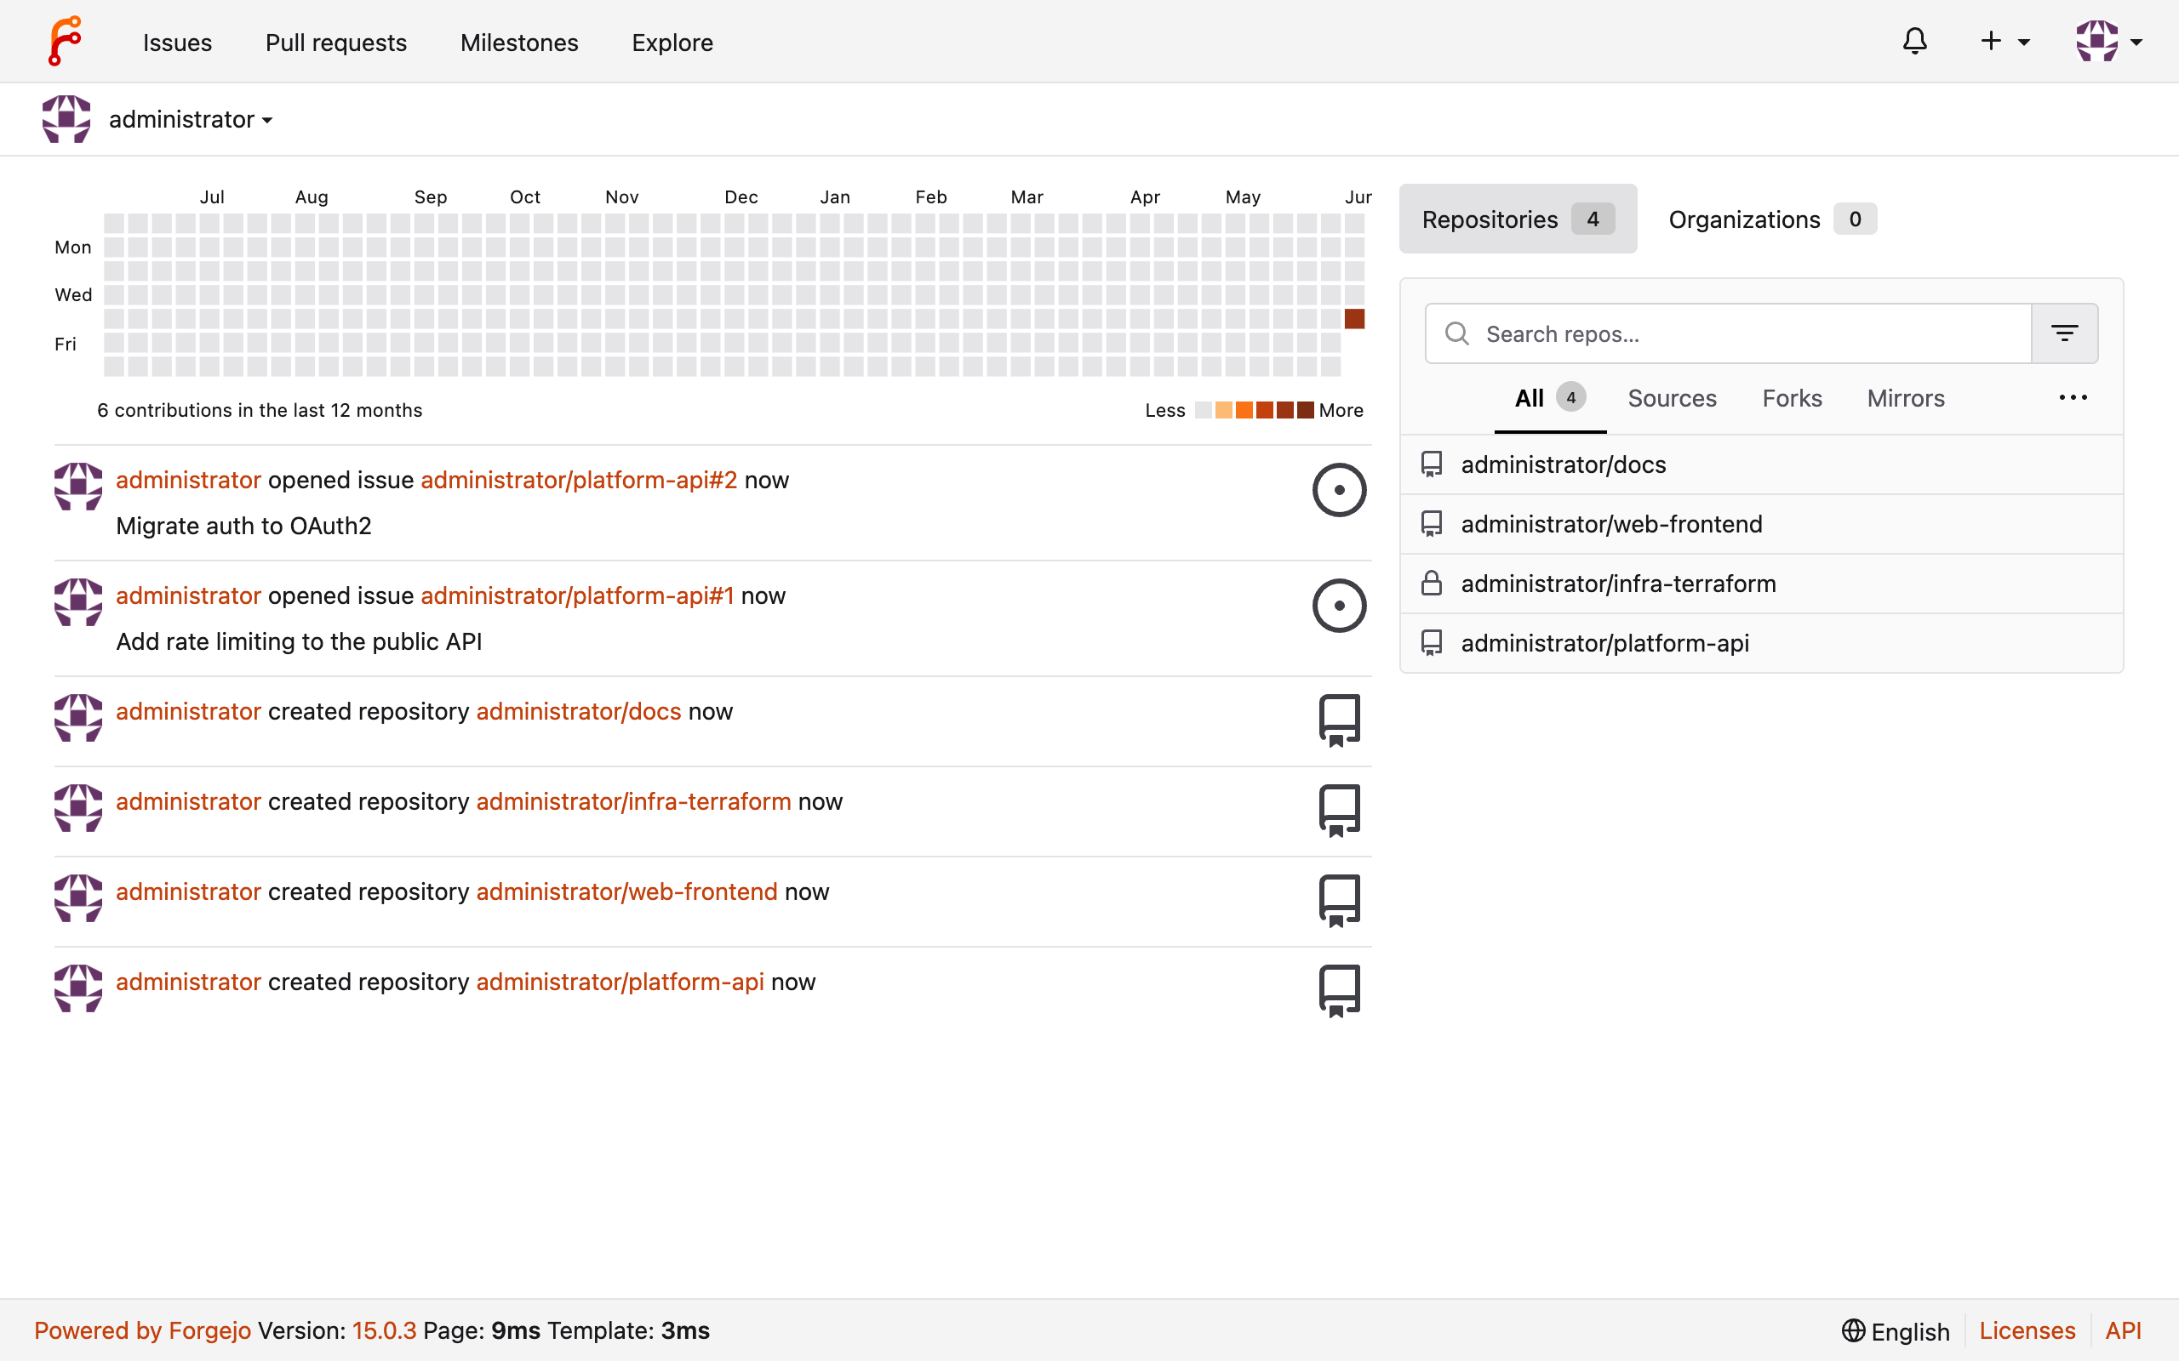Open administrator/platform-api link in created repository entry
Viewport: 2179px width, 1361px height.
point(620,981)
